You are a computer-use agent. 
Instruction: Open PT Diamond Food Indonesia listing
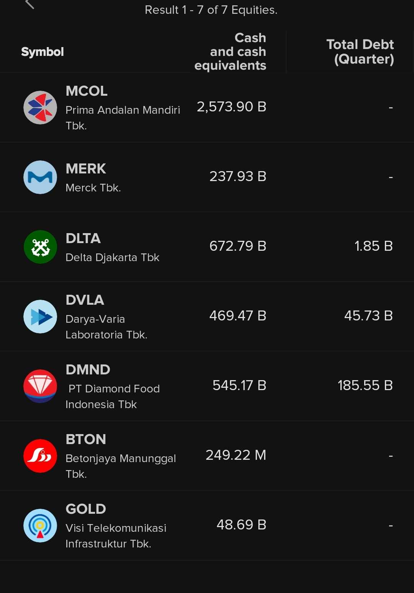pyautogui.click(x=112, y=397)
